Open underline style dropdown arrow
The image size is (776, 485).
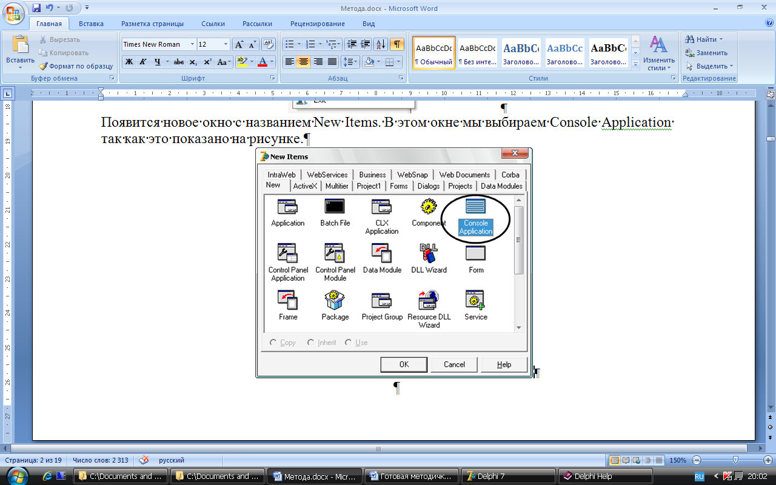pos(167,62)
